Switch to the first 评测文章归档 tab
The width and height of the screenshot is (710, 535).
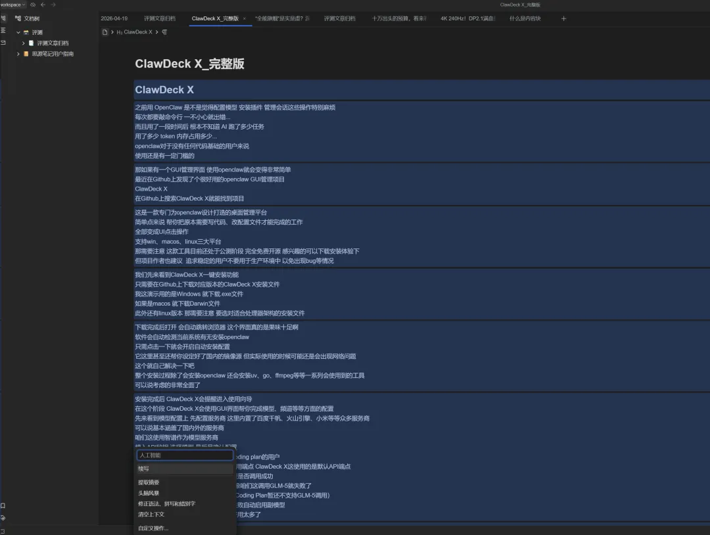[159, 18]
